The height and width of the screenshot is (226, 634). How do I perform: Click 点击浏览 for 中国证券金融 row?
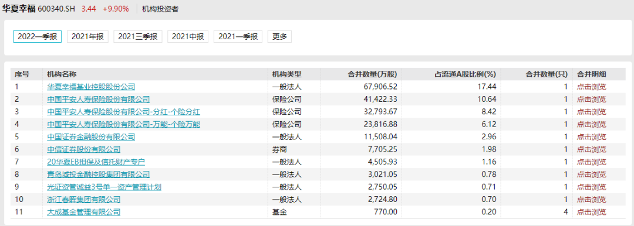pos(592,137)
